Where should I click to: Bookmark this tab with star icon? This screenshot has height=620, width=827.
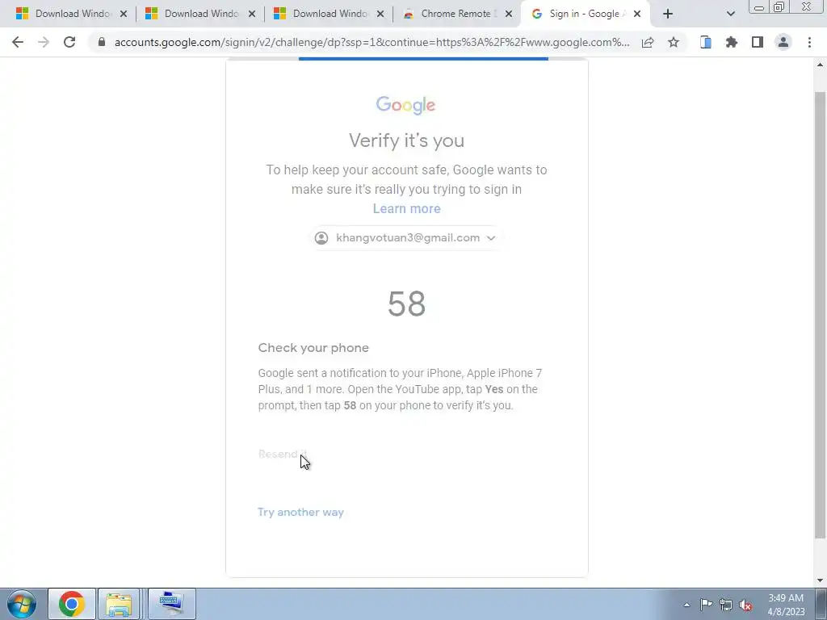point(674,42)
